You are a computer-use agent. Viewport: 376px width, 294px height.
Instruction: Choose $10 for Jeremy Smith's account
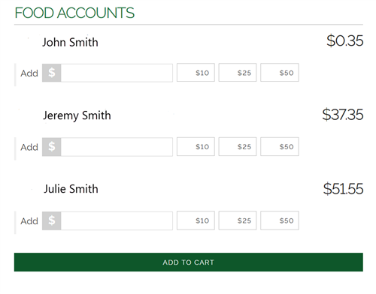196,146
